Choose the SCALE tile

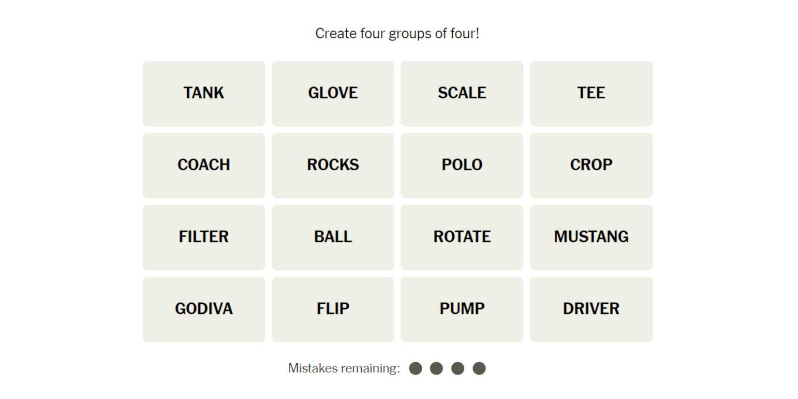click(462, 93)
